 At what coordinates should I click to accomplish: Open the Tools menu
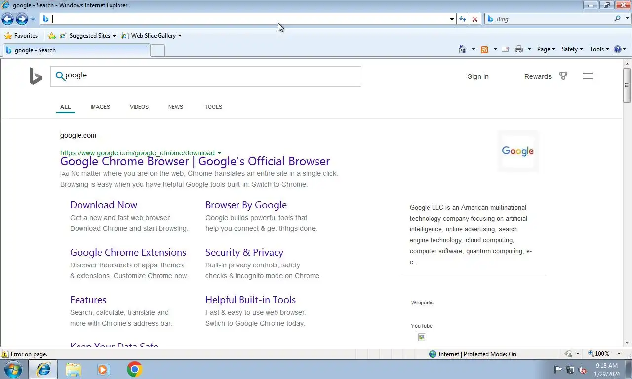[x=599, y=49]
